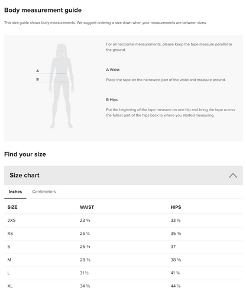Click the teal hips measurement line

click(x=61, y=82)
